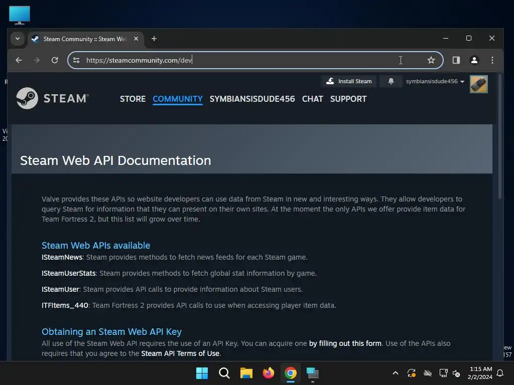Open a new tab with the plus button
The width and height of the screenshot is (514, 385).
[154, 39]
